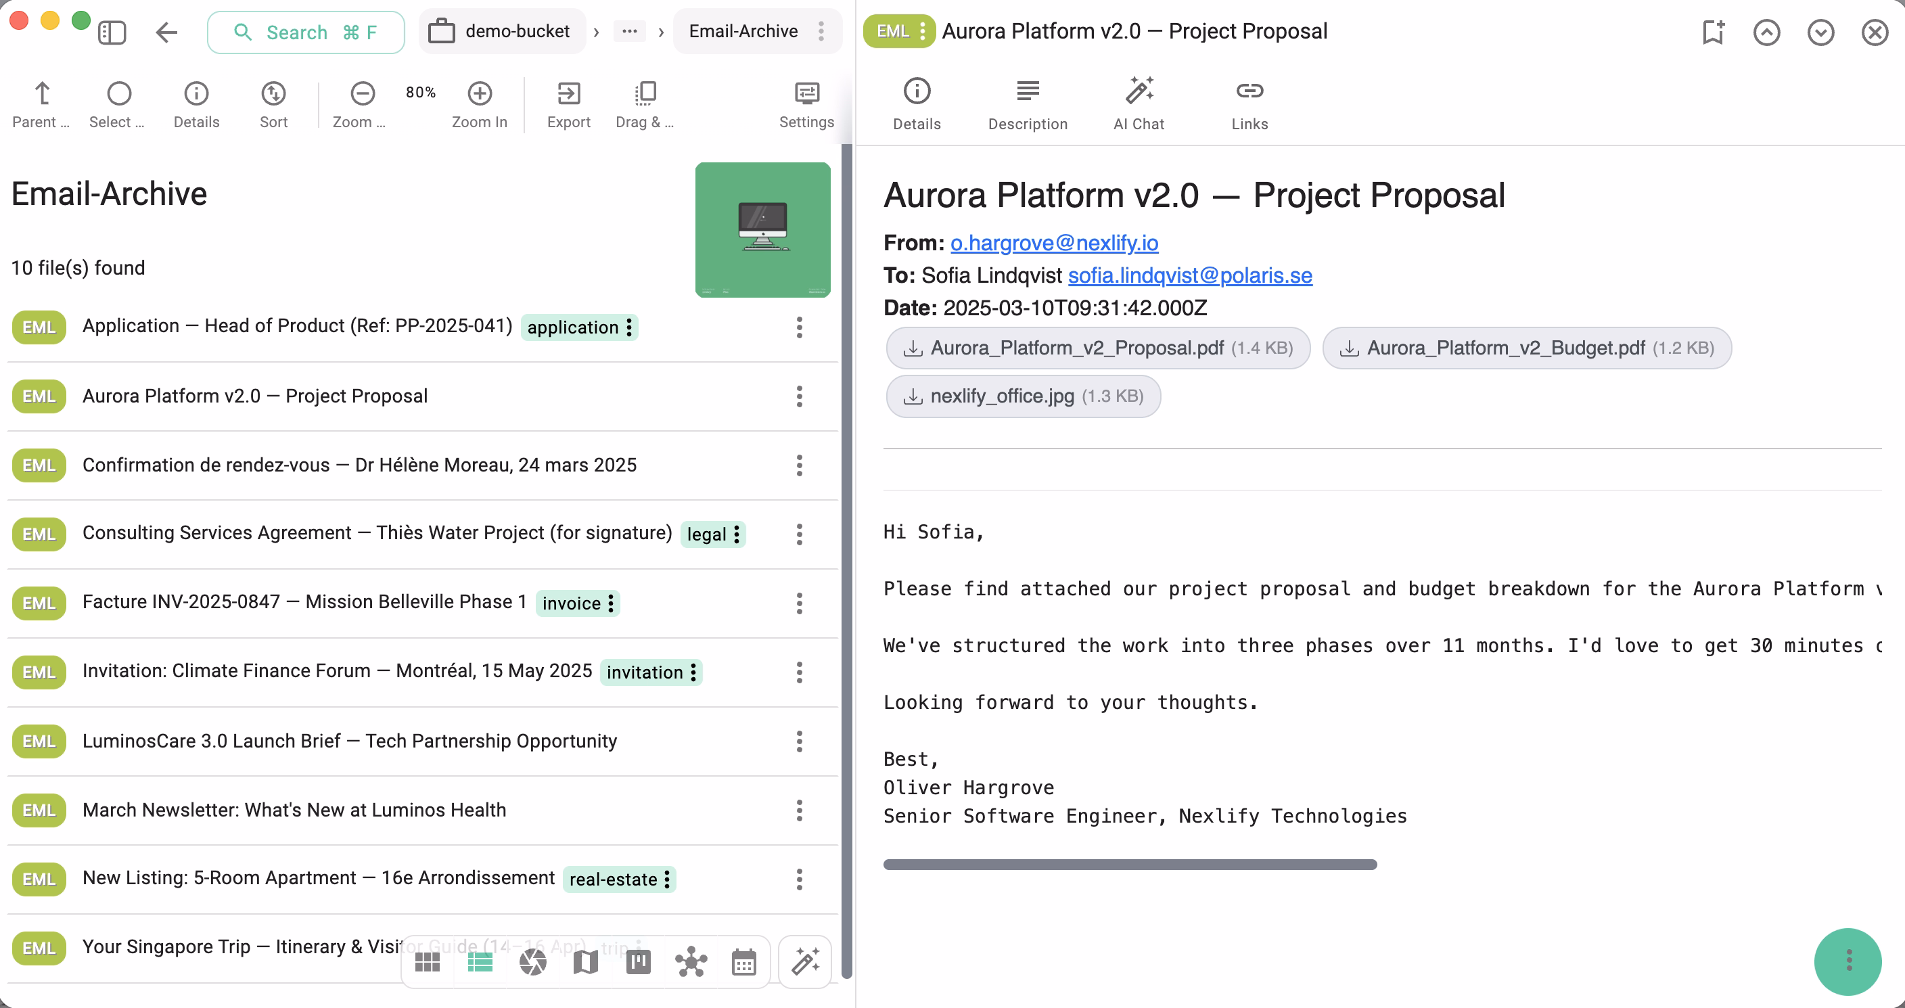Open the Links view for this email

[x=1249, y=103]
